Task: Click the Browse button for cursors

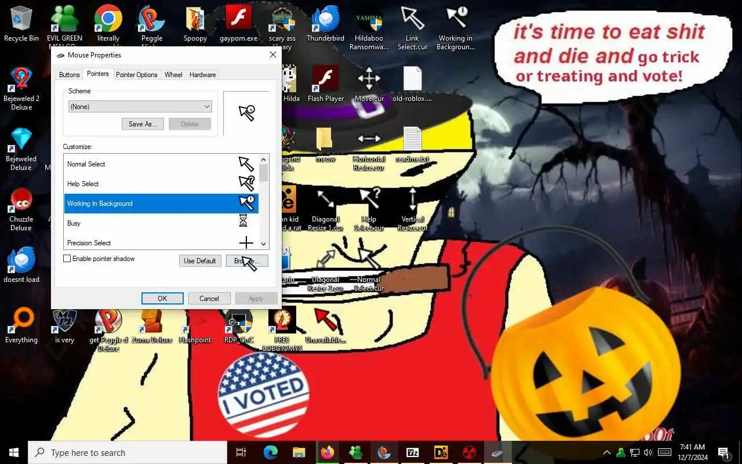Action: pyautogui.click(x=247, y=261)
